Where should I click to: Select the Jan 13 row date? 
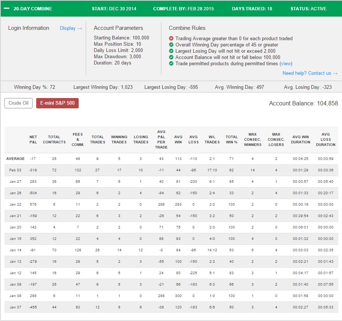tap(15, 262)
